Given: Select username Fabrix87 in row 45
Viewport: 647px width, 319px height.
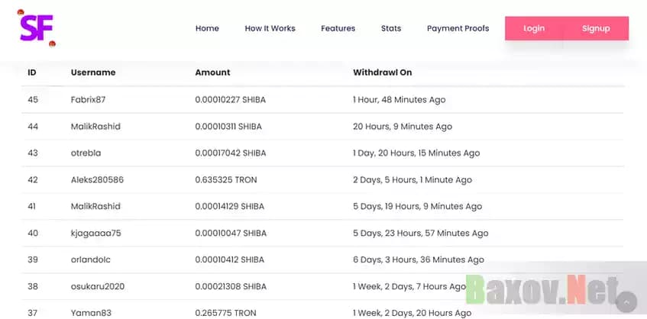Looking at the screenshot, I should coord(88,100).
